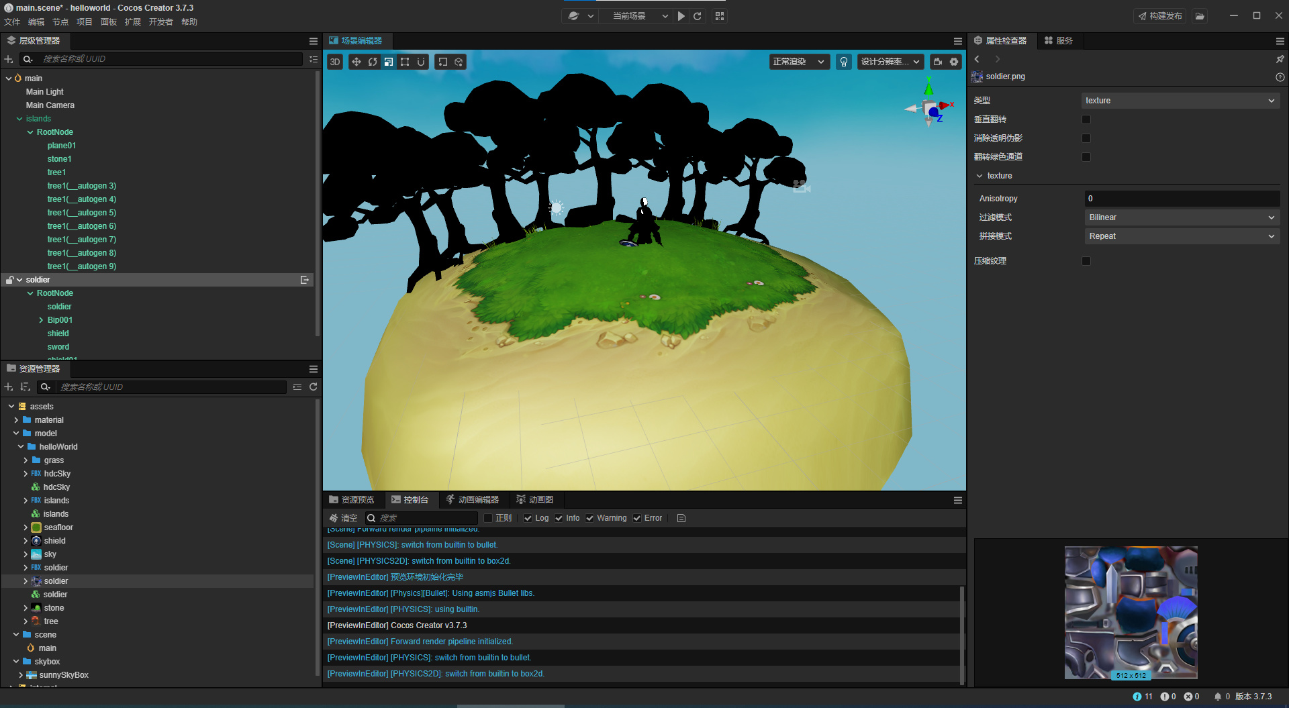Open inspector help for soldier.png
Viewport: 1289px width, 708px height.
(x=1280, y=77)
